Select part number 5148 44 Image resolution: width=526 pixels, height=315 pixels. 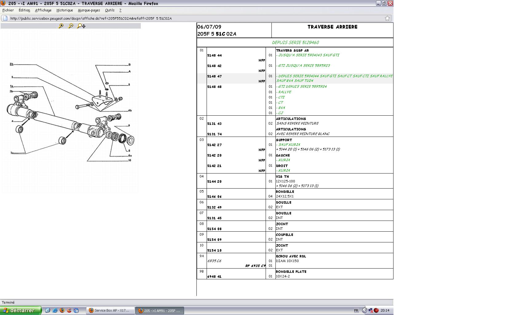pyautogui.click(x=214, y=56)
